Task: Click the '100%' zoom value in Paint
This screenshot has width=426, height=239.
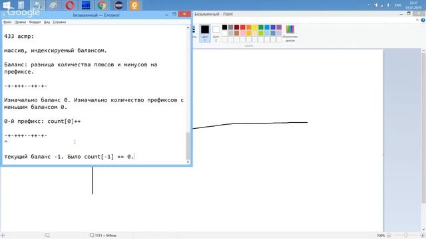Action: pos(381,236)
